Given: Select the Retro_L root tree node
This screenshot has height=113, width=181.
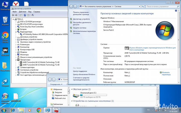Looking at the screenshot, I should pyautogui.click(x=20, y=19).
